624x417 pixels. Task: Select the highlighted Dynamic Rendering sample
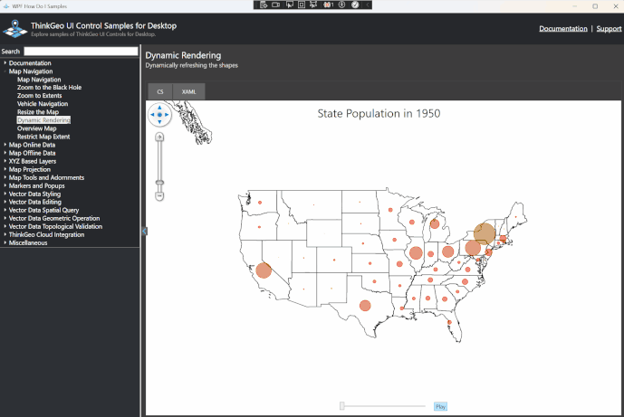click(x=43, y=120)
